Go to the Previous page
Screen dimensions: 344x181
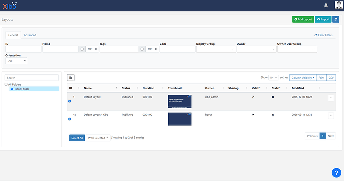pyautogui.click(x=312, y=136)
